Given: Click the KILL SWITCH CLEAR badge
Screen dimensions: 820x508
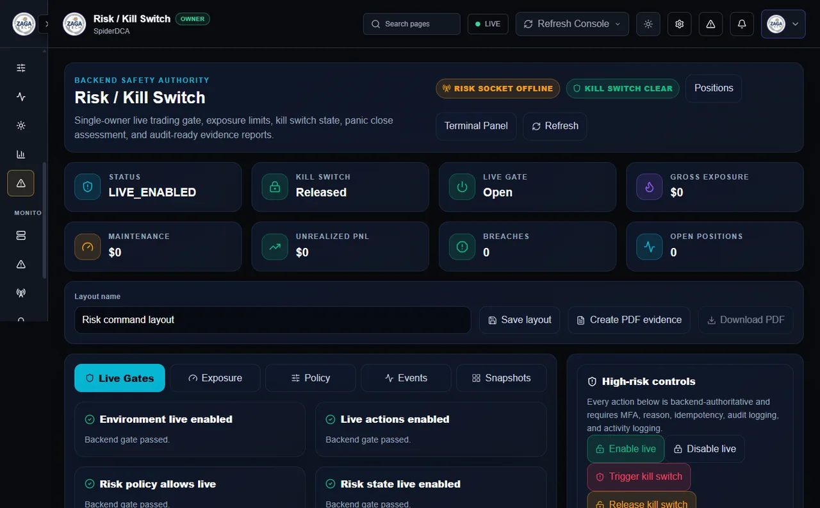Looking at the screenshot, I should [623, 88].
